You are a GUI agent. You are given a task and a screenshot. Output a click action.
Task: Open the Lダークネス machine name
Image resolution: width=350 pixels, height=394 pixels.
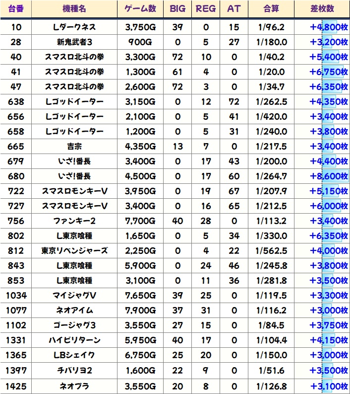click(x=74, y=27)
